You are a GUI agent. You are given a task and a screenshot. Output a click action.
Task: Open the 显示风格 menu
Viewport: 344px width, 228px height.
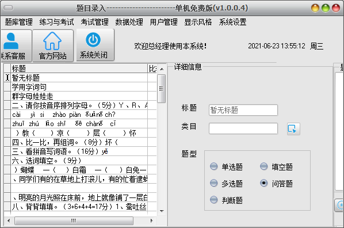click(x=198, y=22)
